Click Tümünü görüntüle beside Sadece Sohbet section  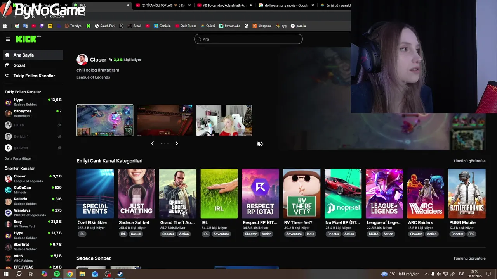469,258
